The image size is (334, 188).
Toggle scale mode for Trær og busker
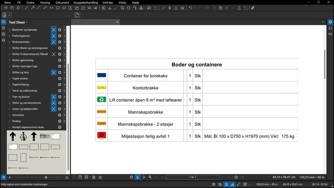coord(54,97)
